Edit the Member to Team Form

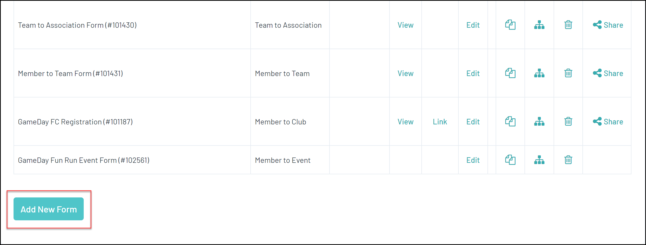pyautogui.click(x=473, y=74)
